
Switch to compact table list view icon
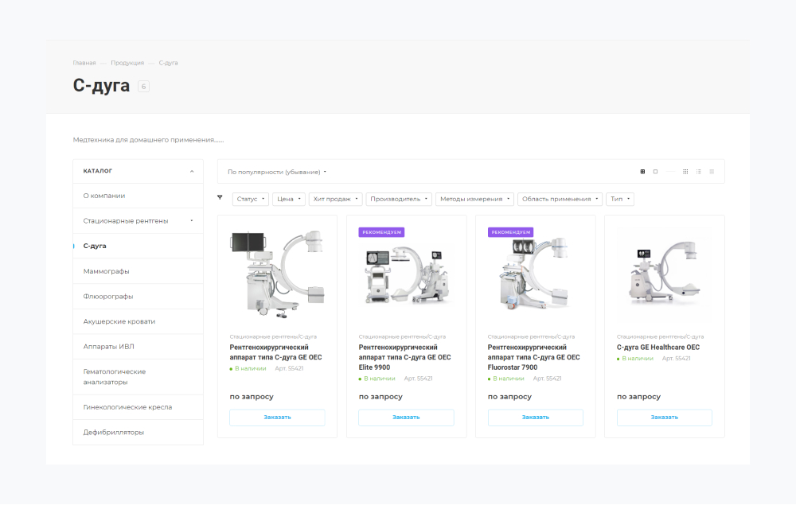click(x=712, y=171)
